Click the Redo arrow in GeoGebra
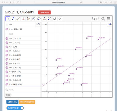117x111 pixels. click(x=98, y=19)
